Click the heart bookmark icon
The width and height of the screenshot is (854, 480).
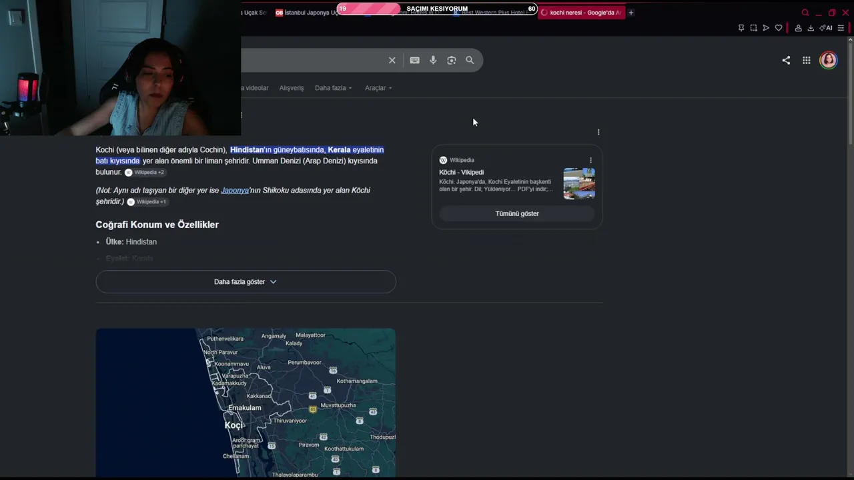778,28
